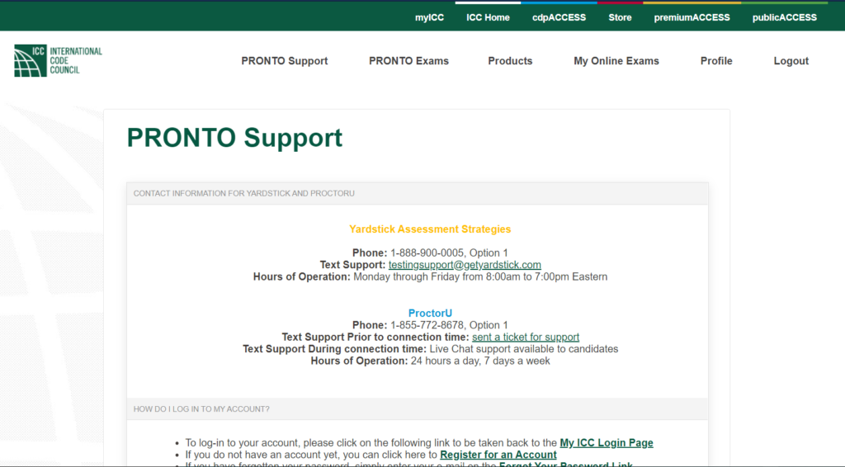Open premiumACCESS in top bar
Viewport: 845px width, 467px height.
coord(692,17)
